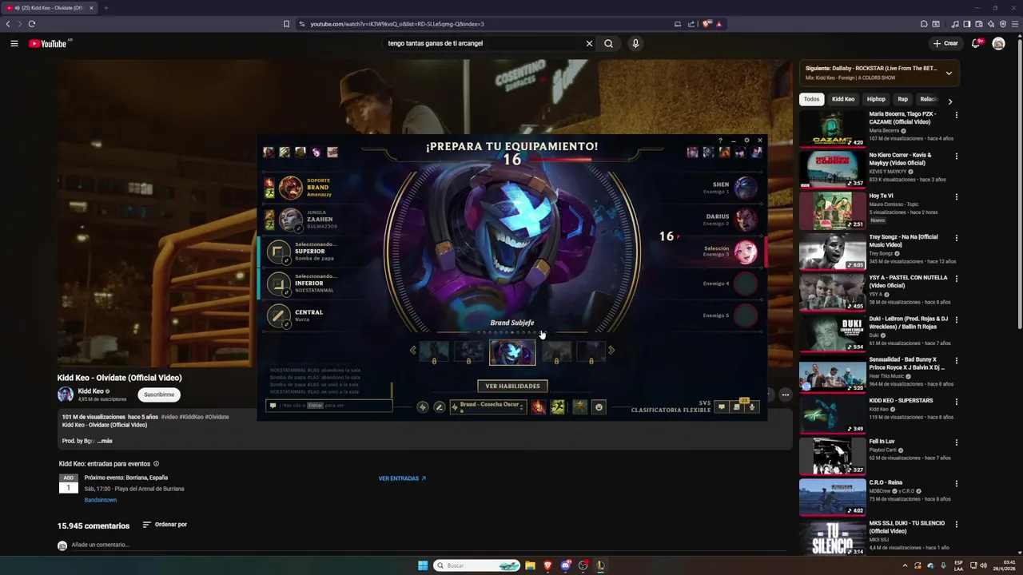Open File Explorer from taskbar

530,565
